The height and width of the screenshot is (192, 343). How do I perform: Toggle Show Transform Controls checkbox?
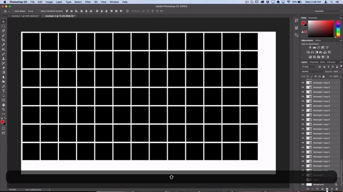(x=40, y=11)
